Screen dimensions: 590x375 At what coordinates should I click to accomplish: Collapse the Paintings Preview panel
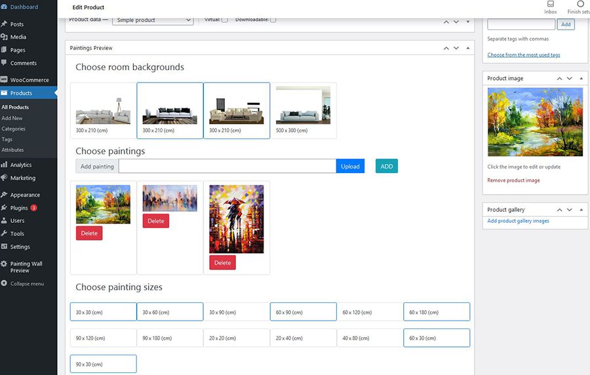click(x=467, y=48)
